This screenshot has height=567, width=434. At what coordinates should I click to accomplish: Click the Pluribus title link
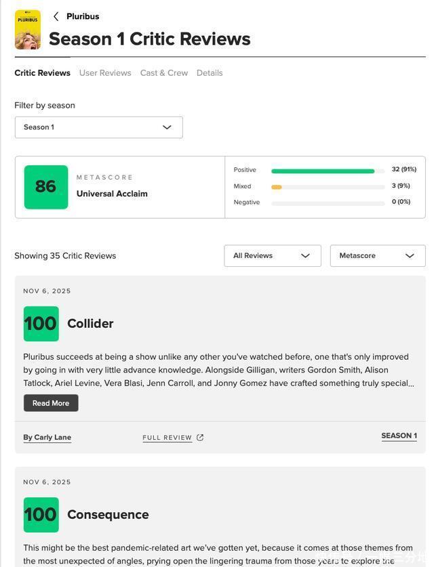[83, 16]
